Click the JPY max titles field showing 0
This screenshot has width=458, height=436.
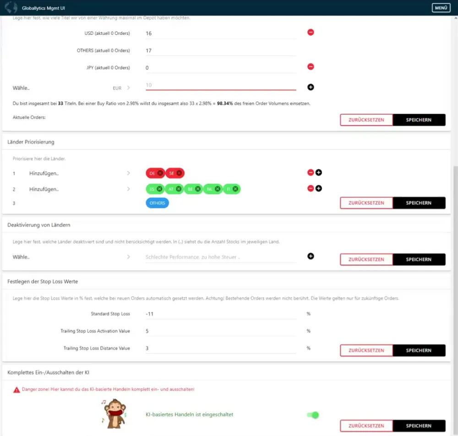pyautogui.click(x=221, y=68)
